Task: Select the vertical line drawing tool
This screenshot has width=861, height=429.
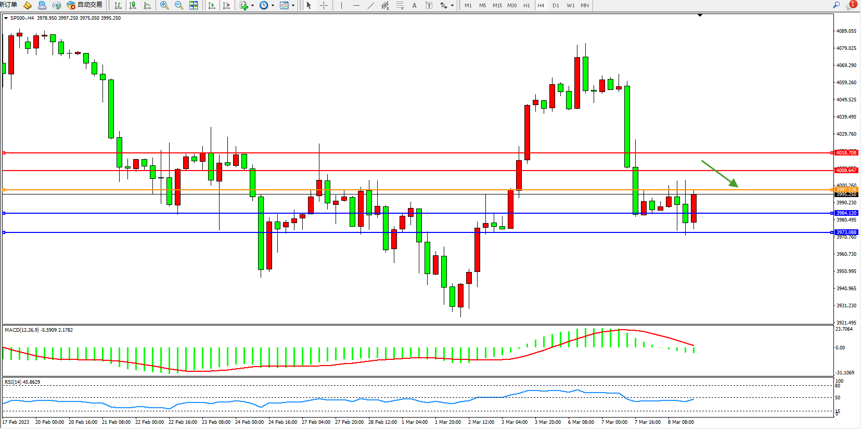Action: tap(341, 5)
